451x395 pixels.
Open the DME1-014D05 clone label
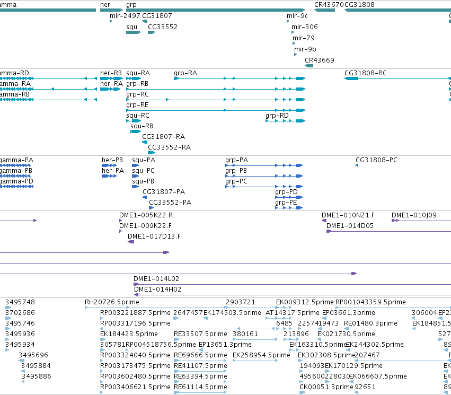coord(350,226)
